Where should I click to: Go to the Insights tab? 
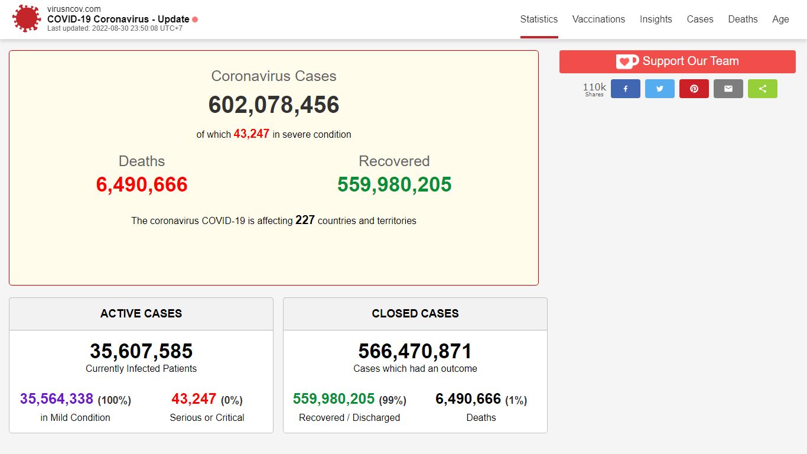[656, 20]
